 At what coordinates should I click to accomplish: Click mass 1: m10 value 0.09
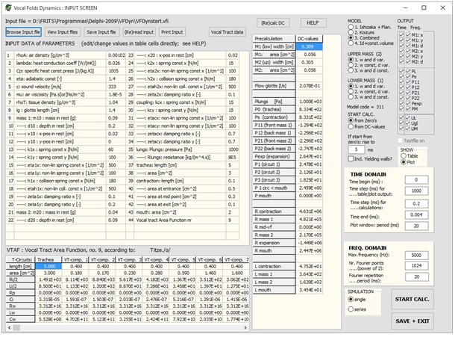[116, 118]
